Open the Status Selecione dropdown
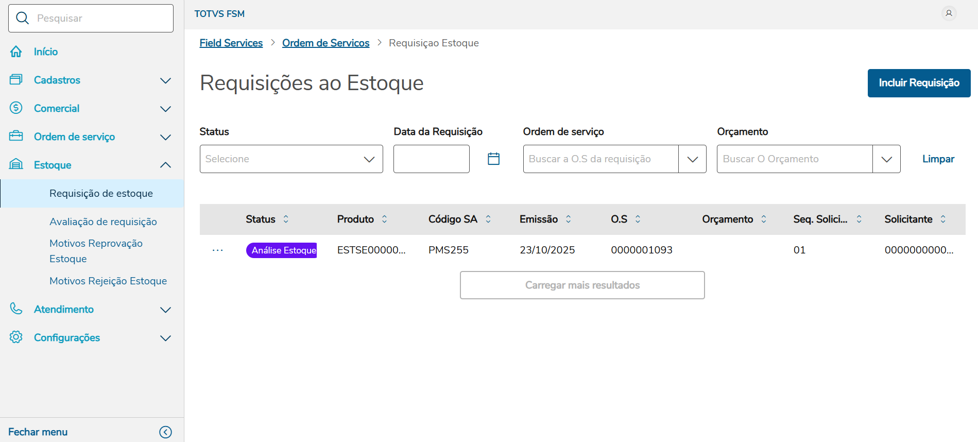The image size is (978, 442). coord(291,159)
